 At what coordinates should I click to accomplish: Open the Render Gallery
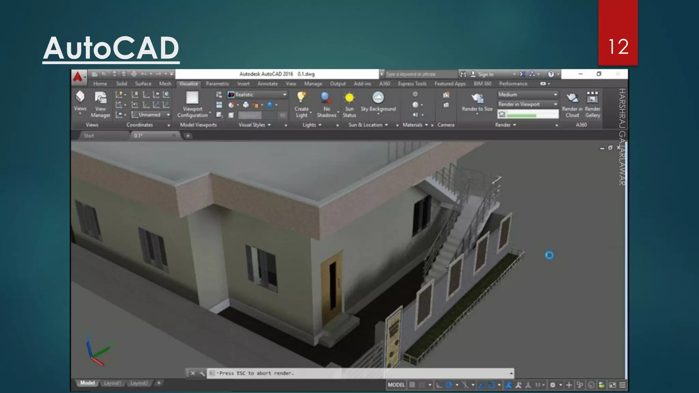pos(592,104)
